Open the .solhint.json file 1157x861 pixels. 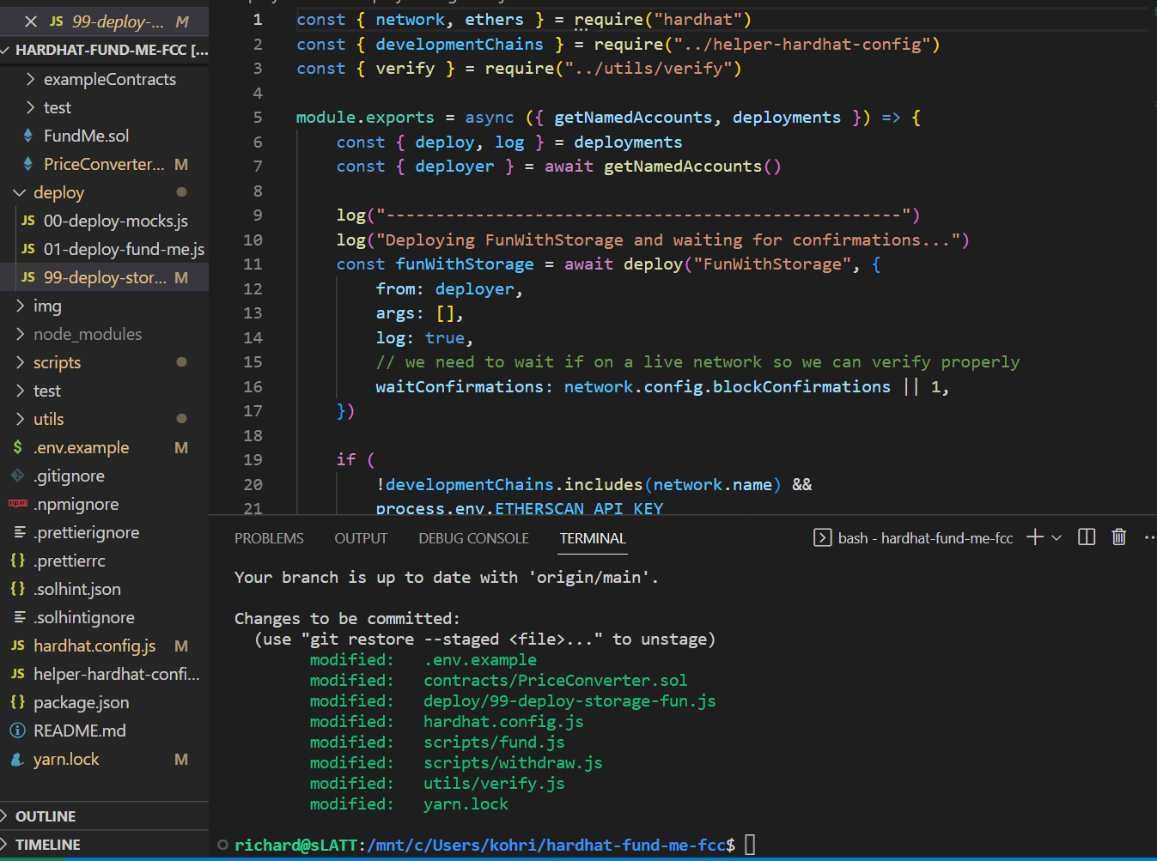104,589
